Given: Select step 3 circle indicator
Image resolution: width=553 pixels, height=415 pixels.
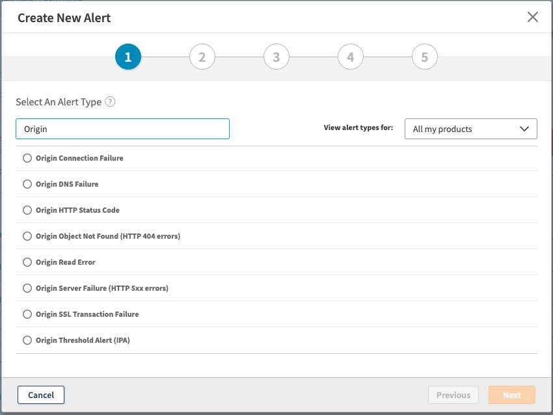Looking at the screenshot, I should [x=276, y=57].
